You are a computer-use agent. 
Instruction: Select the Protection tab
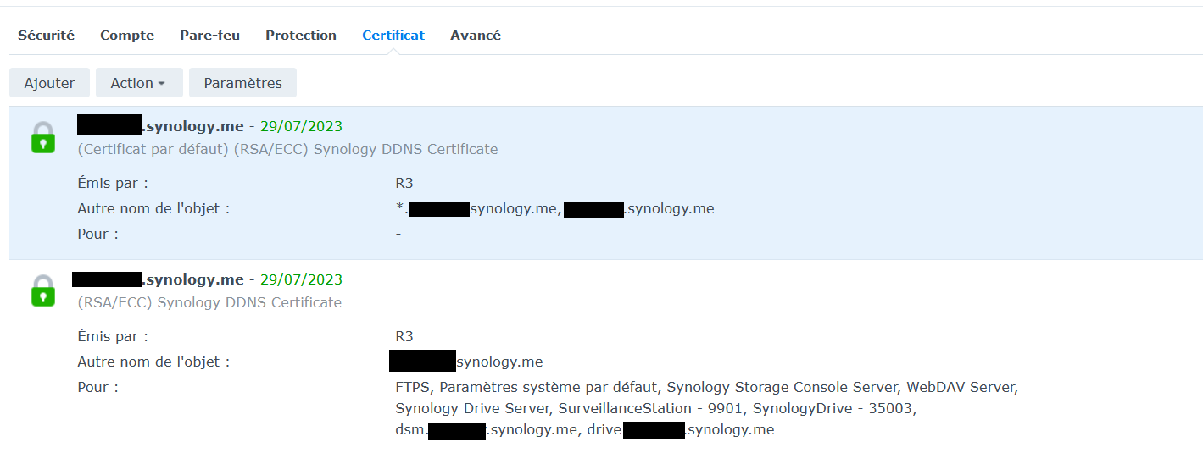[301, 36]
